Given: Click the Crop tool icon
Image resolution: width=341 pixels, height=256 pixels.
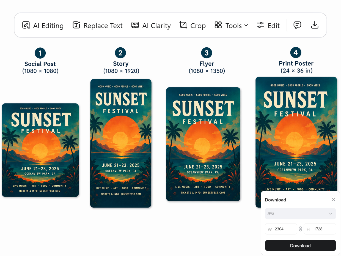Looking at the screenshot, I should (183, 25).
